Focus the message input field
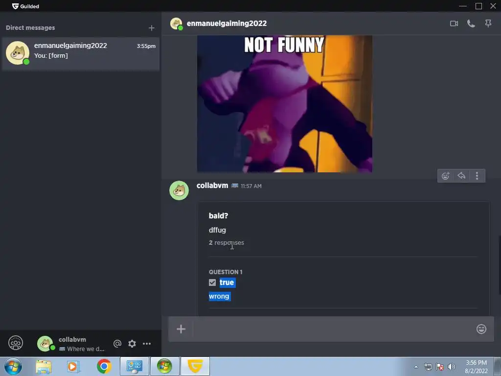Viewport: 501px width, 376px height. [x=334, y=329]
